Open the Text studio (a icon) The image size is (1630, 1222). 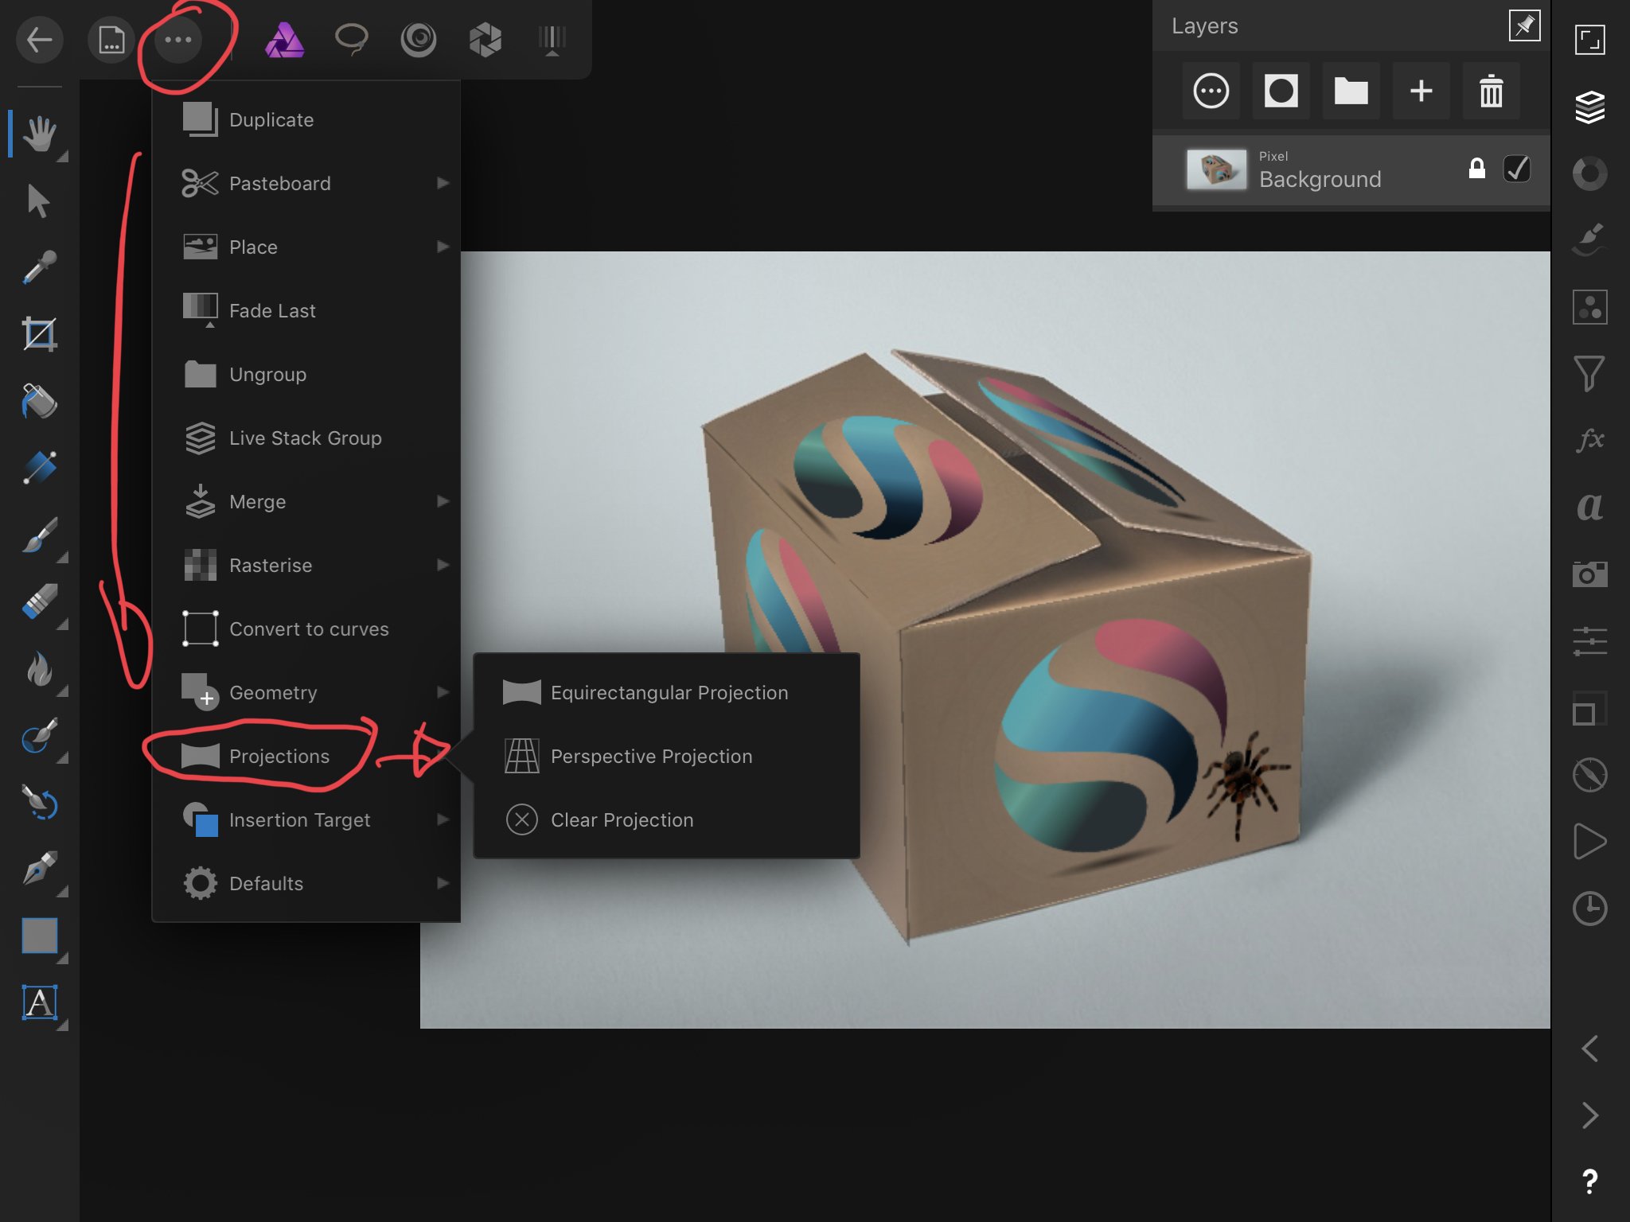coord(1590,506)
